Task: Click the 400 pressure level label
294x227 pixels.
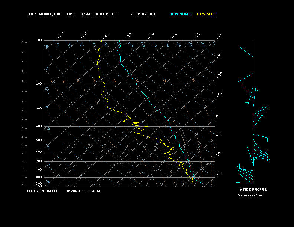Action: coord(39,126)
